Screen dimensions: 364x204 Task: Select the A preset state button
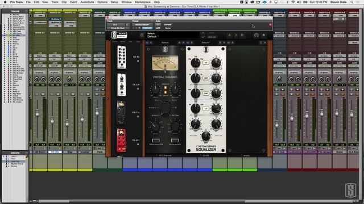(230, 35)
